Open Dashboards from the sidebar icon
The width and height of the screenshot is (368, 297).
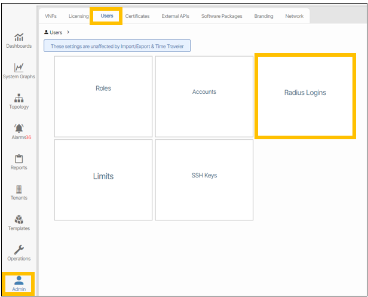[x=19, y=38]
